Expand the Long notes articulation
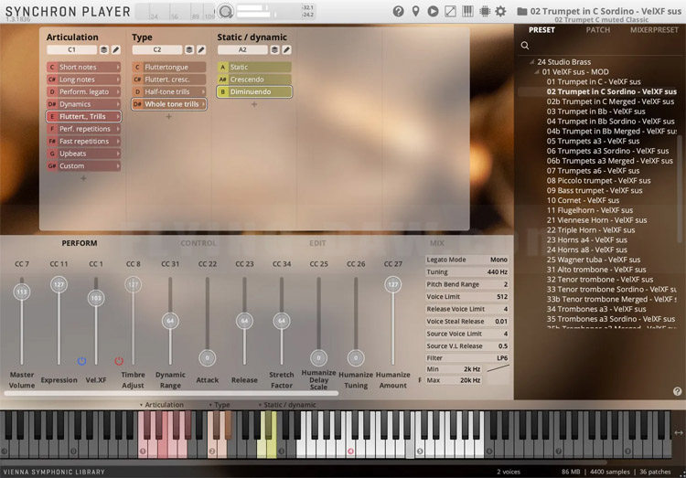The width and height of the screenshot is (686, 478). coord(118,80)
